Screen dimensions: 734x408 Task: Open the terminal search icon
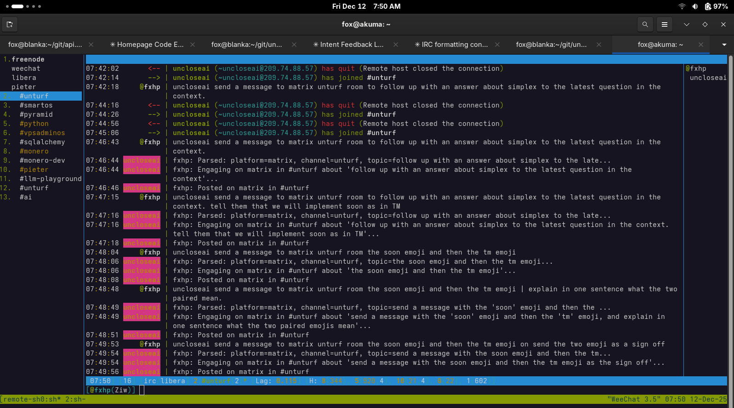click(x=645, y=24)
